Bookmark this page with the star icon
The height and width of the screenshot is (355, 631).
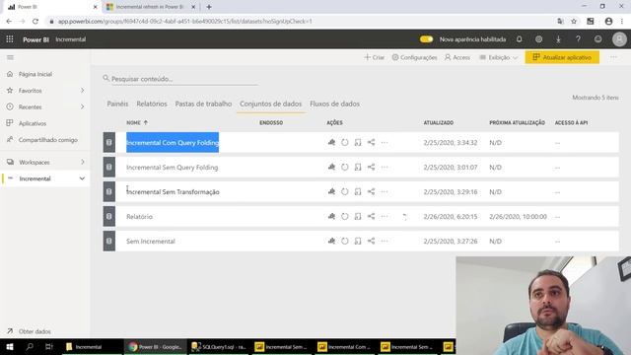pyautogui.click(x=574, y=22)
